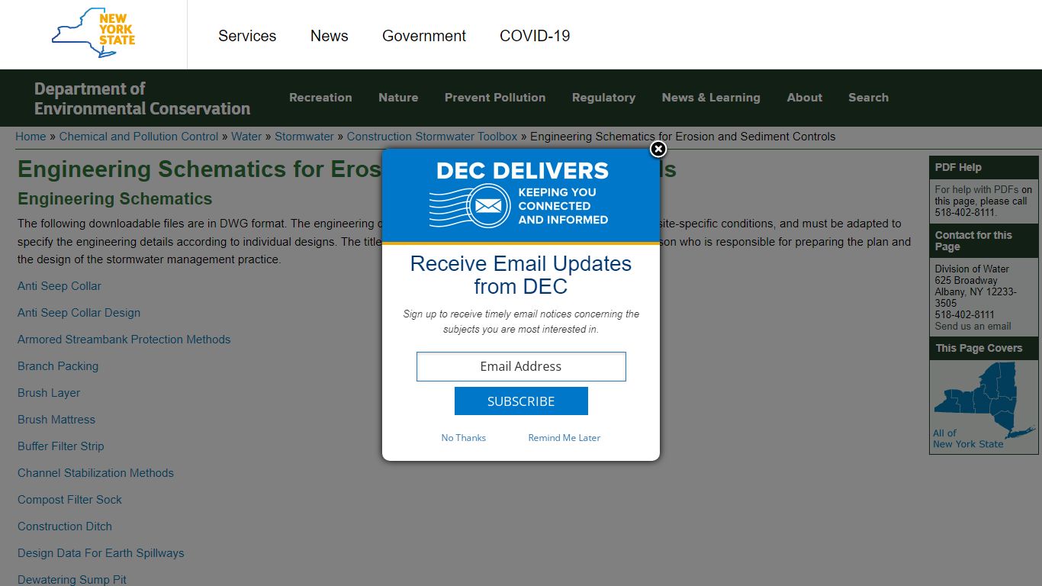Image resolution: width=1042 pixels, height=586 pixels.
Task: Click the New York State logo
Action: [x=93, y=33]
